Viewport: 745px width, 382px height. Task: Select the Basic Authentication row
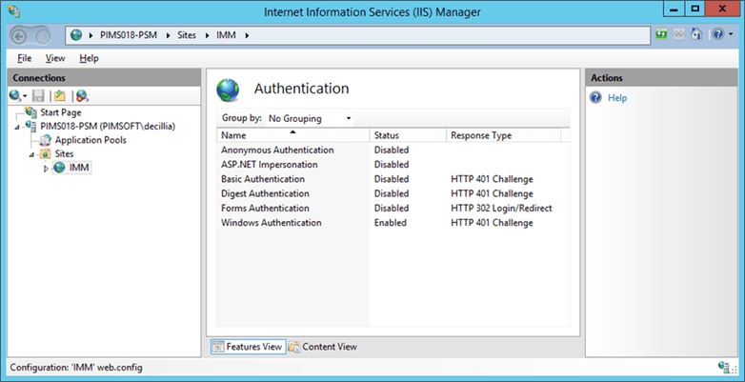click(x=393, y=179)
